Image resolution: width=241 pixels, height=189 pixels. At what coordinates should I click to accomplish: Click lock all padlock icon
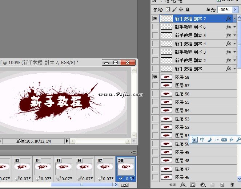click(x=187, y=9)
